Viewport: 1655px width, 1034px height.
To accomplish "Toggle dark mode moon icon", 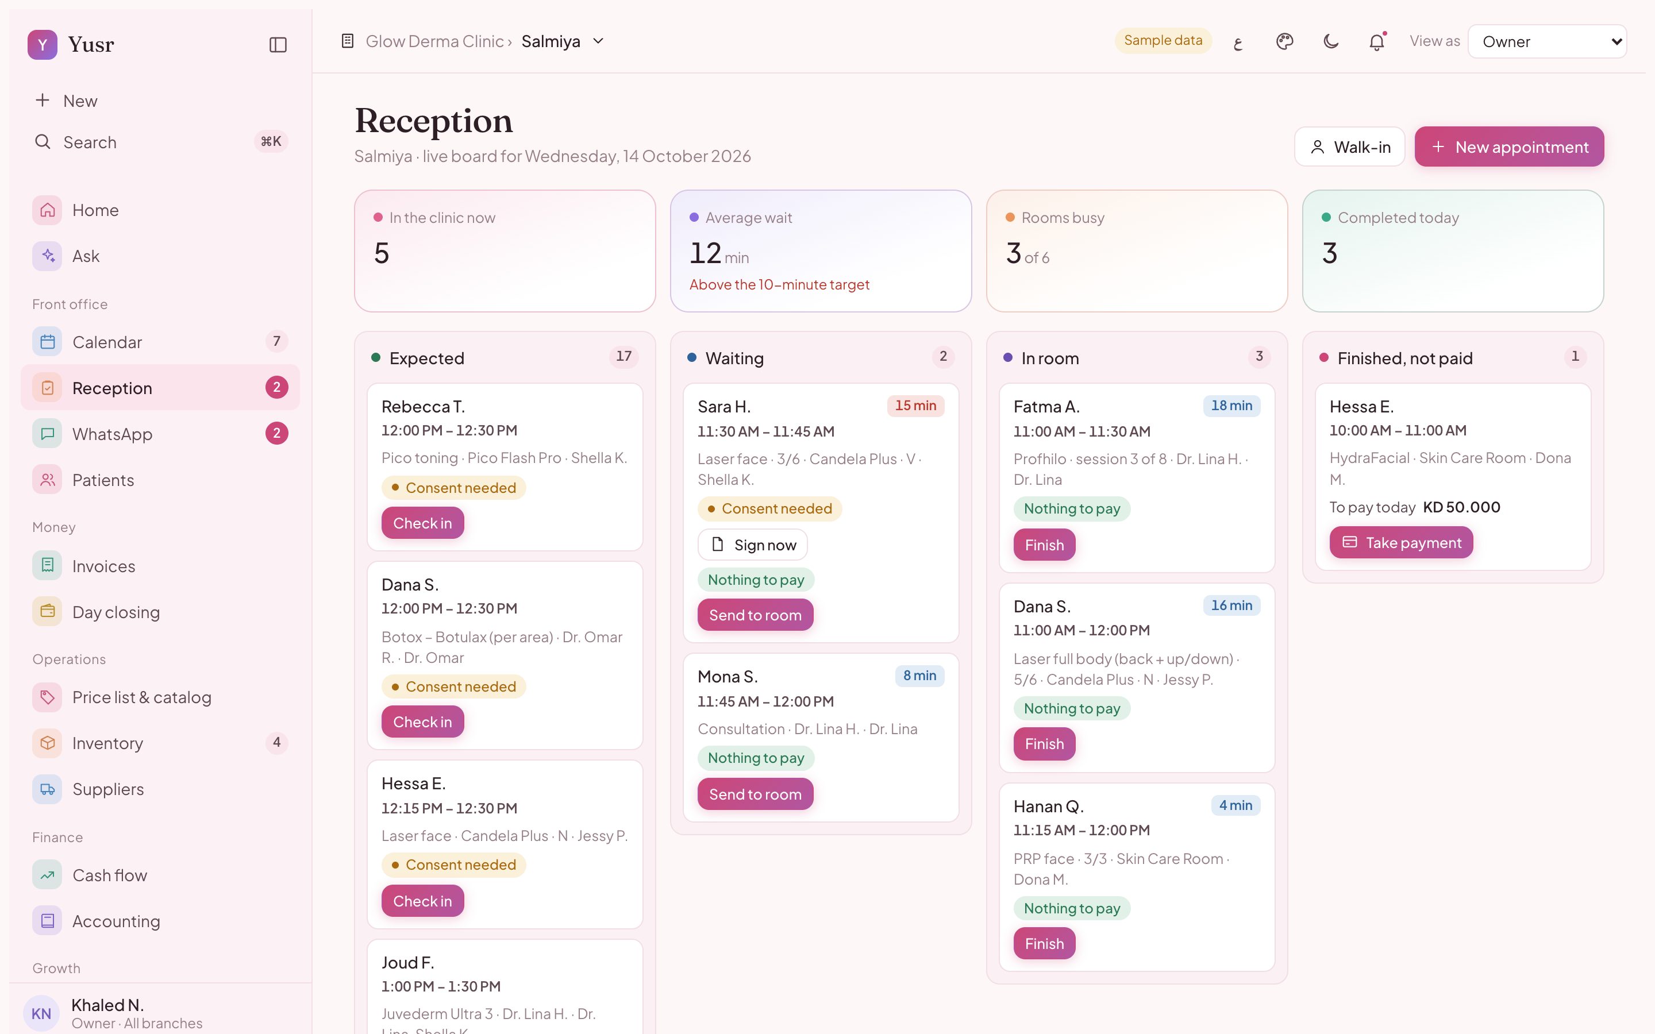I will [x=1330, y=42].
